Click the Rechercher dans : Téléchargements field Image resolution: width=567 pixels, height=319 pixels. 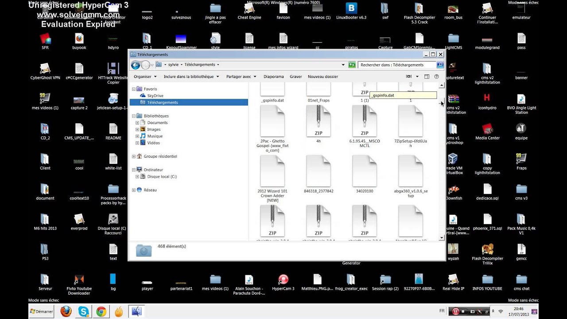pos(397,65)
